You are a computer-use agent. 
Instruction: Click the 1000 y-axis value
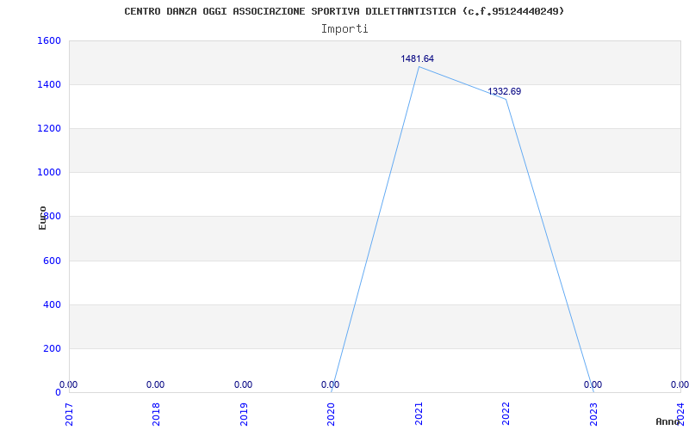pos(49,173)
